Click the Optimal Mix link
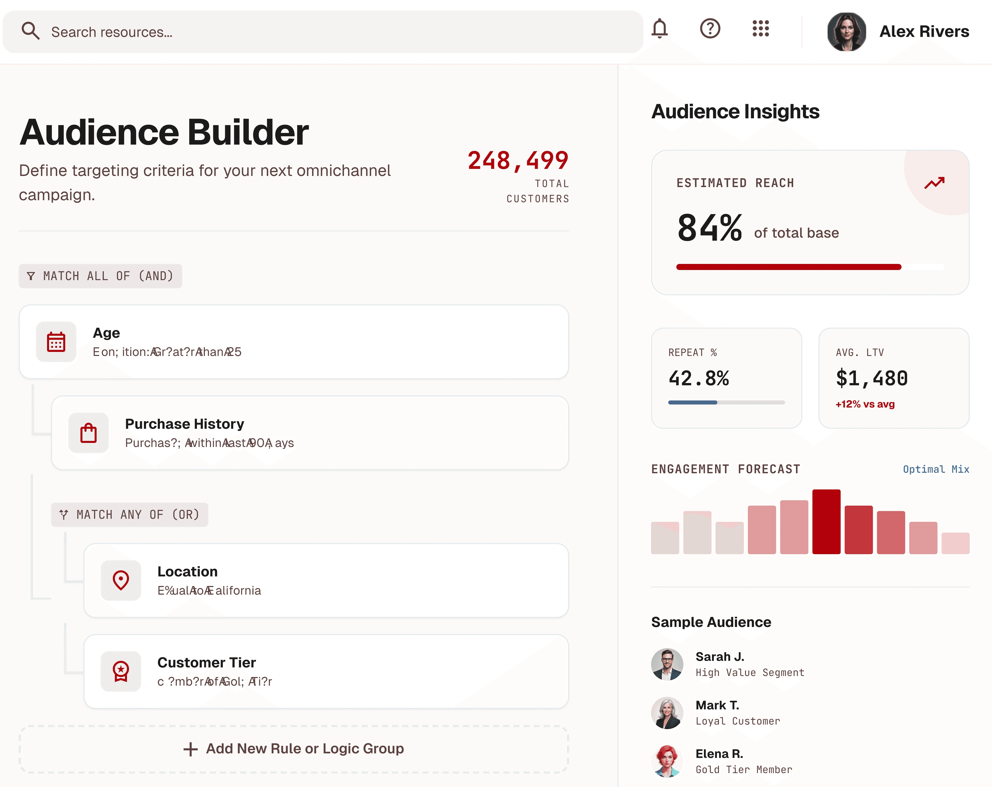Image resolution: width=992 pixels, height=787 pixels. tap(936, 469)
